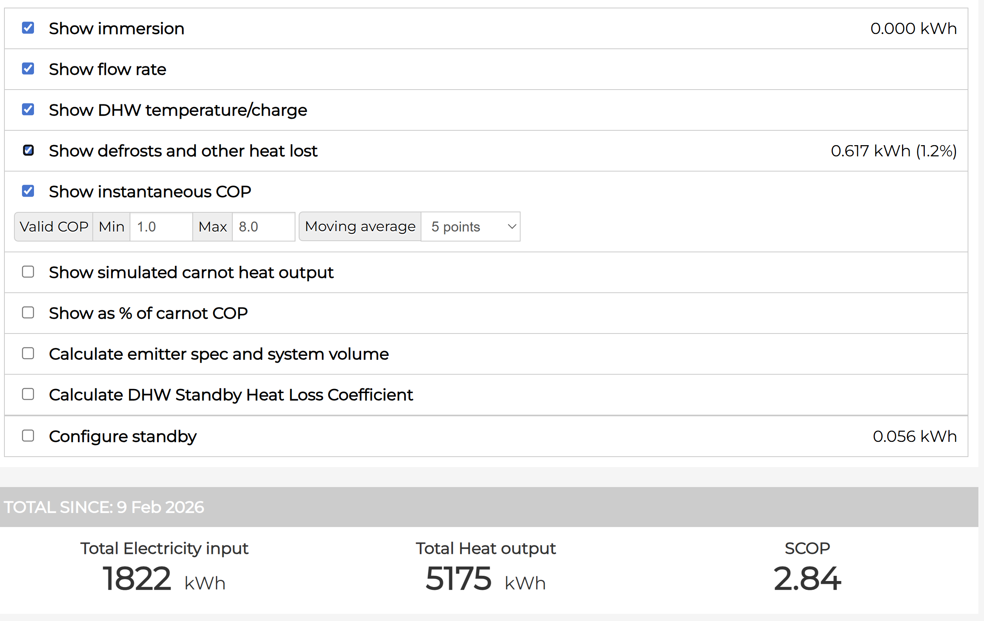Click the 0.617 kWh (1.2%) defrost value
Screen dimensions: 984x621
coord(894,151)
